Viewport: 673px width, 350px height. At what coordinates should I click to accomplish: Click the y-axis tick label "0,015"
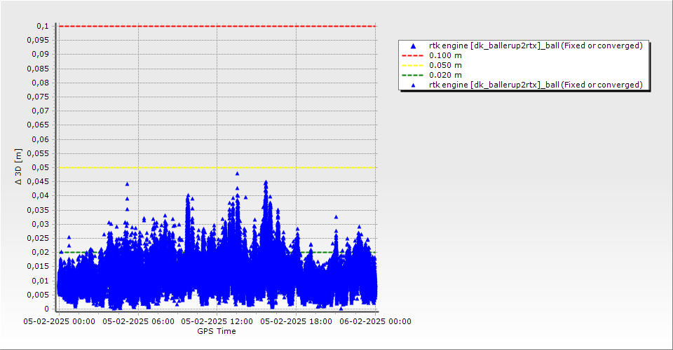(x=38, y=267)
